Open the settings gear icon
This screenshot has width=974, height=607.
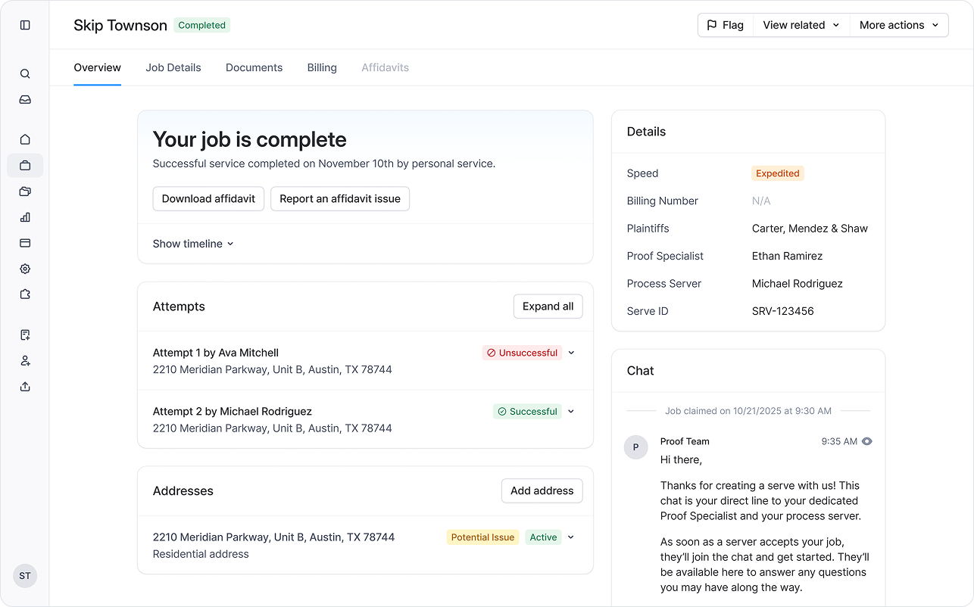[25, 269]
